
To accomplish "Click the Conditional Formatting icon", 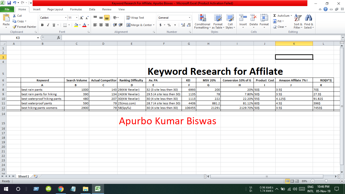I will (x=202, y=18).
